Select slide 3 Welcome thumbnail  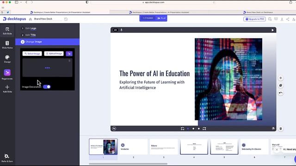[164, 147]
